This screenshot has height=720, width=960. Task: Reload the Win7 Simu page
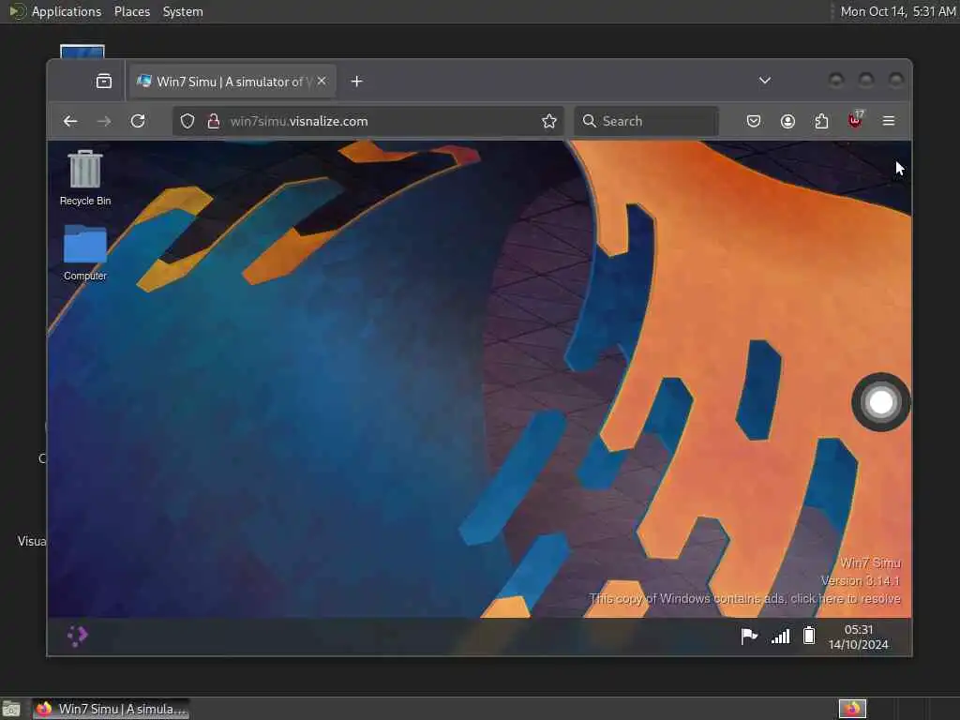click(138, 121)
